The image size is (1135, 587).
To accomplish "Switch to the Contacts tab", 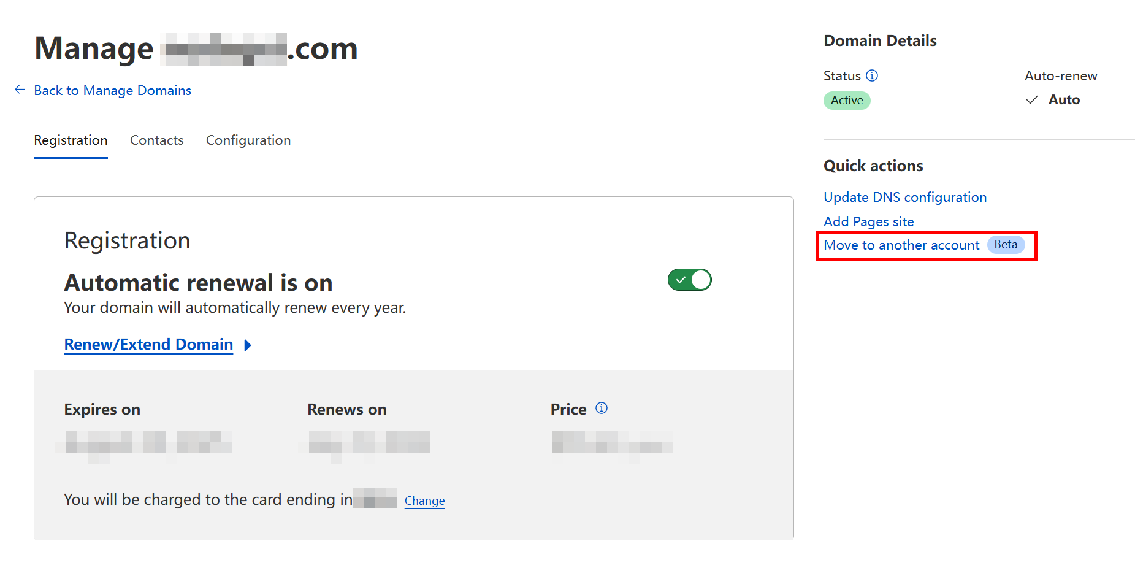I will [x=156, y=140].
